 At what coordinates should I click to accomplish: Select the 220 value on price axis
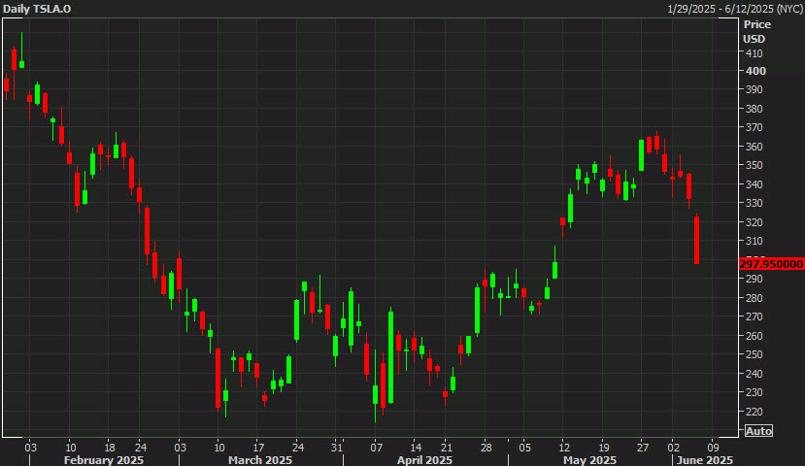point(754,412)
